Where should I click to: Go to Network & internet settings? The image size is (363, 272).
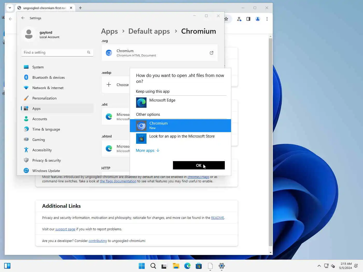coord(57,88)
